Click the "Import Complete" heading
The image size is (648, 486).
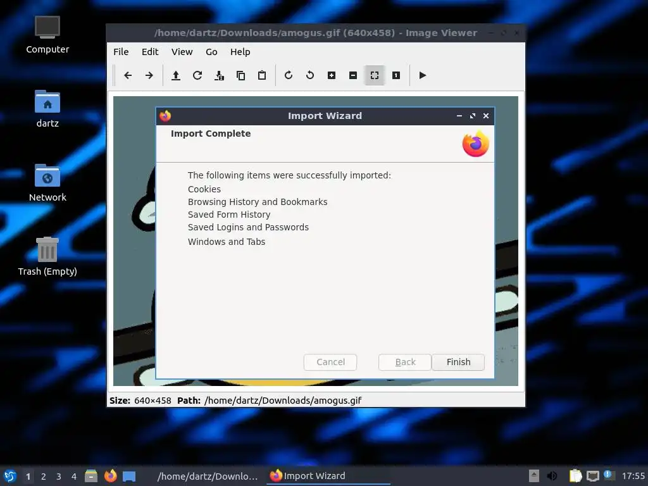[211, 134]
